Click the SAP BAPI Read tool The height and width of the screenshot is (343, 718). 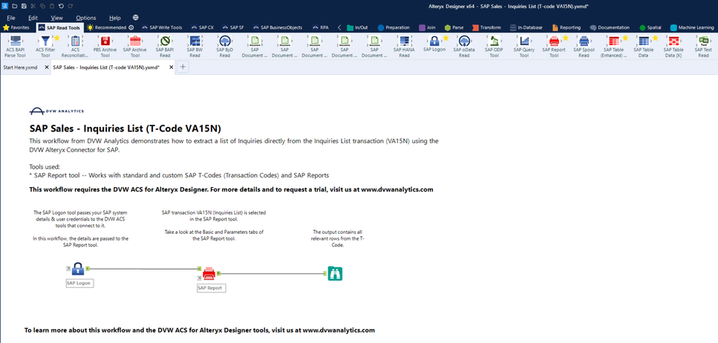point(165,46)
